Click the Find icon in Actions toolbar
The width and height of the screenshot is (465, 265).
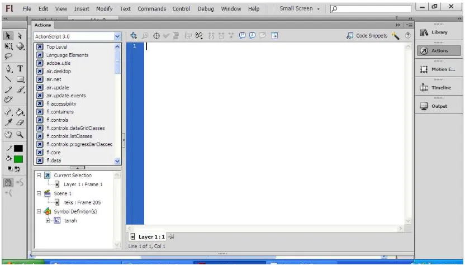point(145,36)
